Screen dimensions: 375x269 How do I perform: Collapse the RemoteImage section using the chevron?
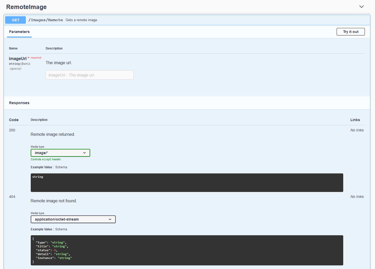[361, 7]
